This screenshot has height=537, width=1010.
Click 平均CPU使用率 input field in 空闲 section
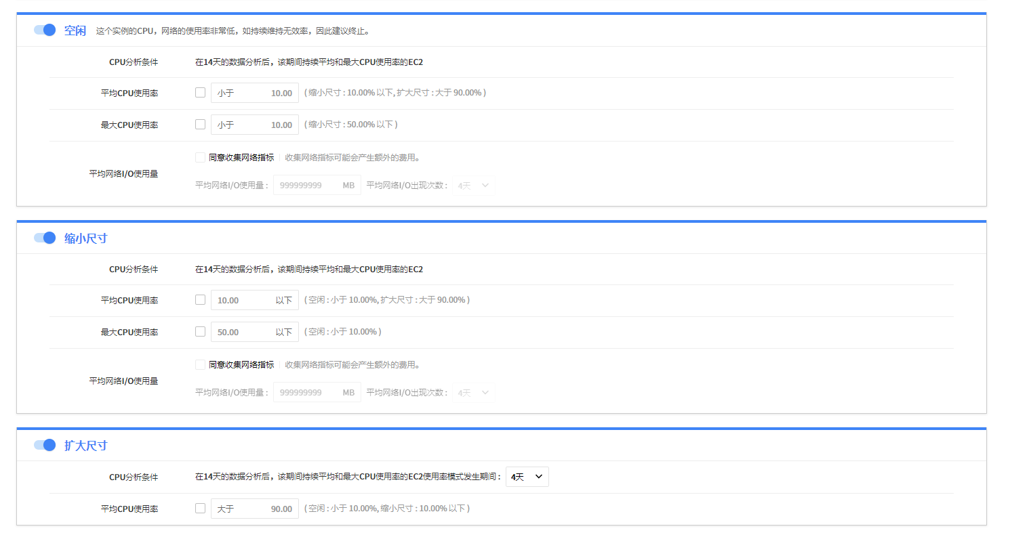pyautogui.click(x=255, y=93)
